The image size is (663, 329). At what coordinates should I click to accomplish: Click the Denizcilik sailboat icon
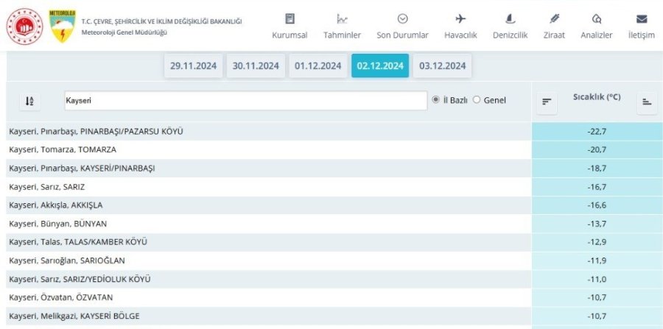point(510,19)
